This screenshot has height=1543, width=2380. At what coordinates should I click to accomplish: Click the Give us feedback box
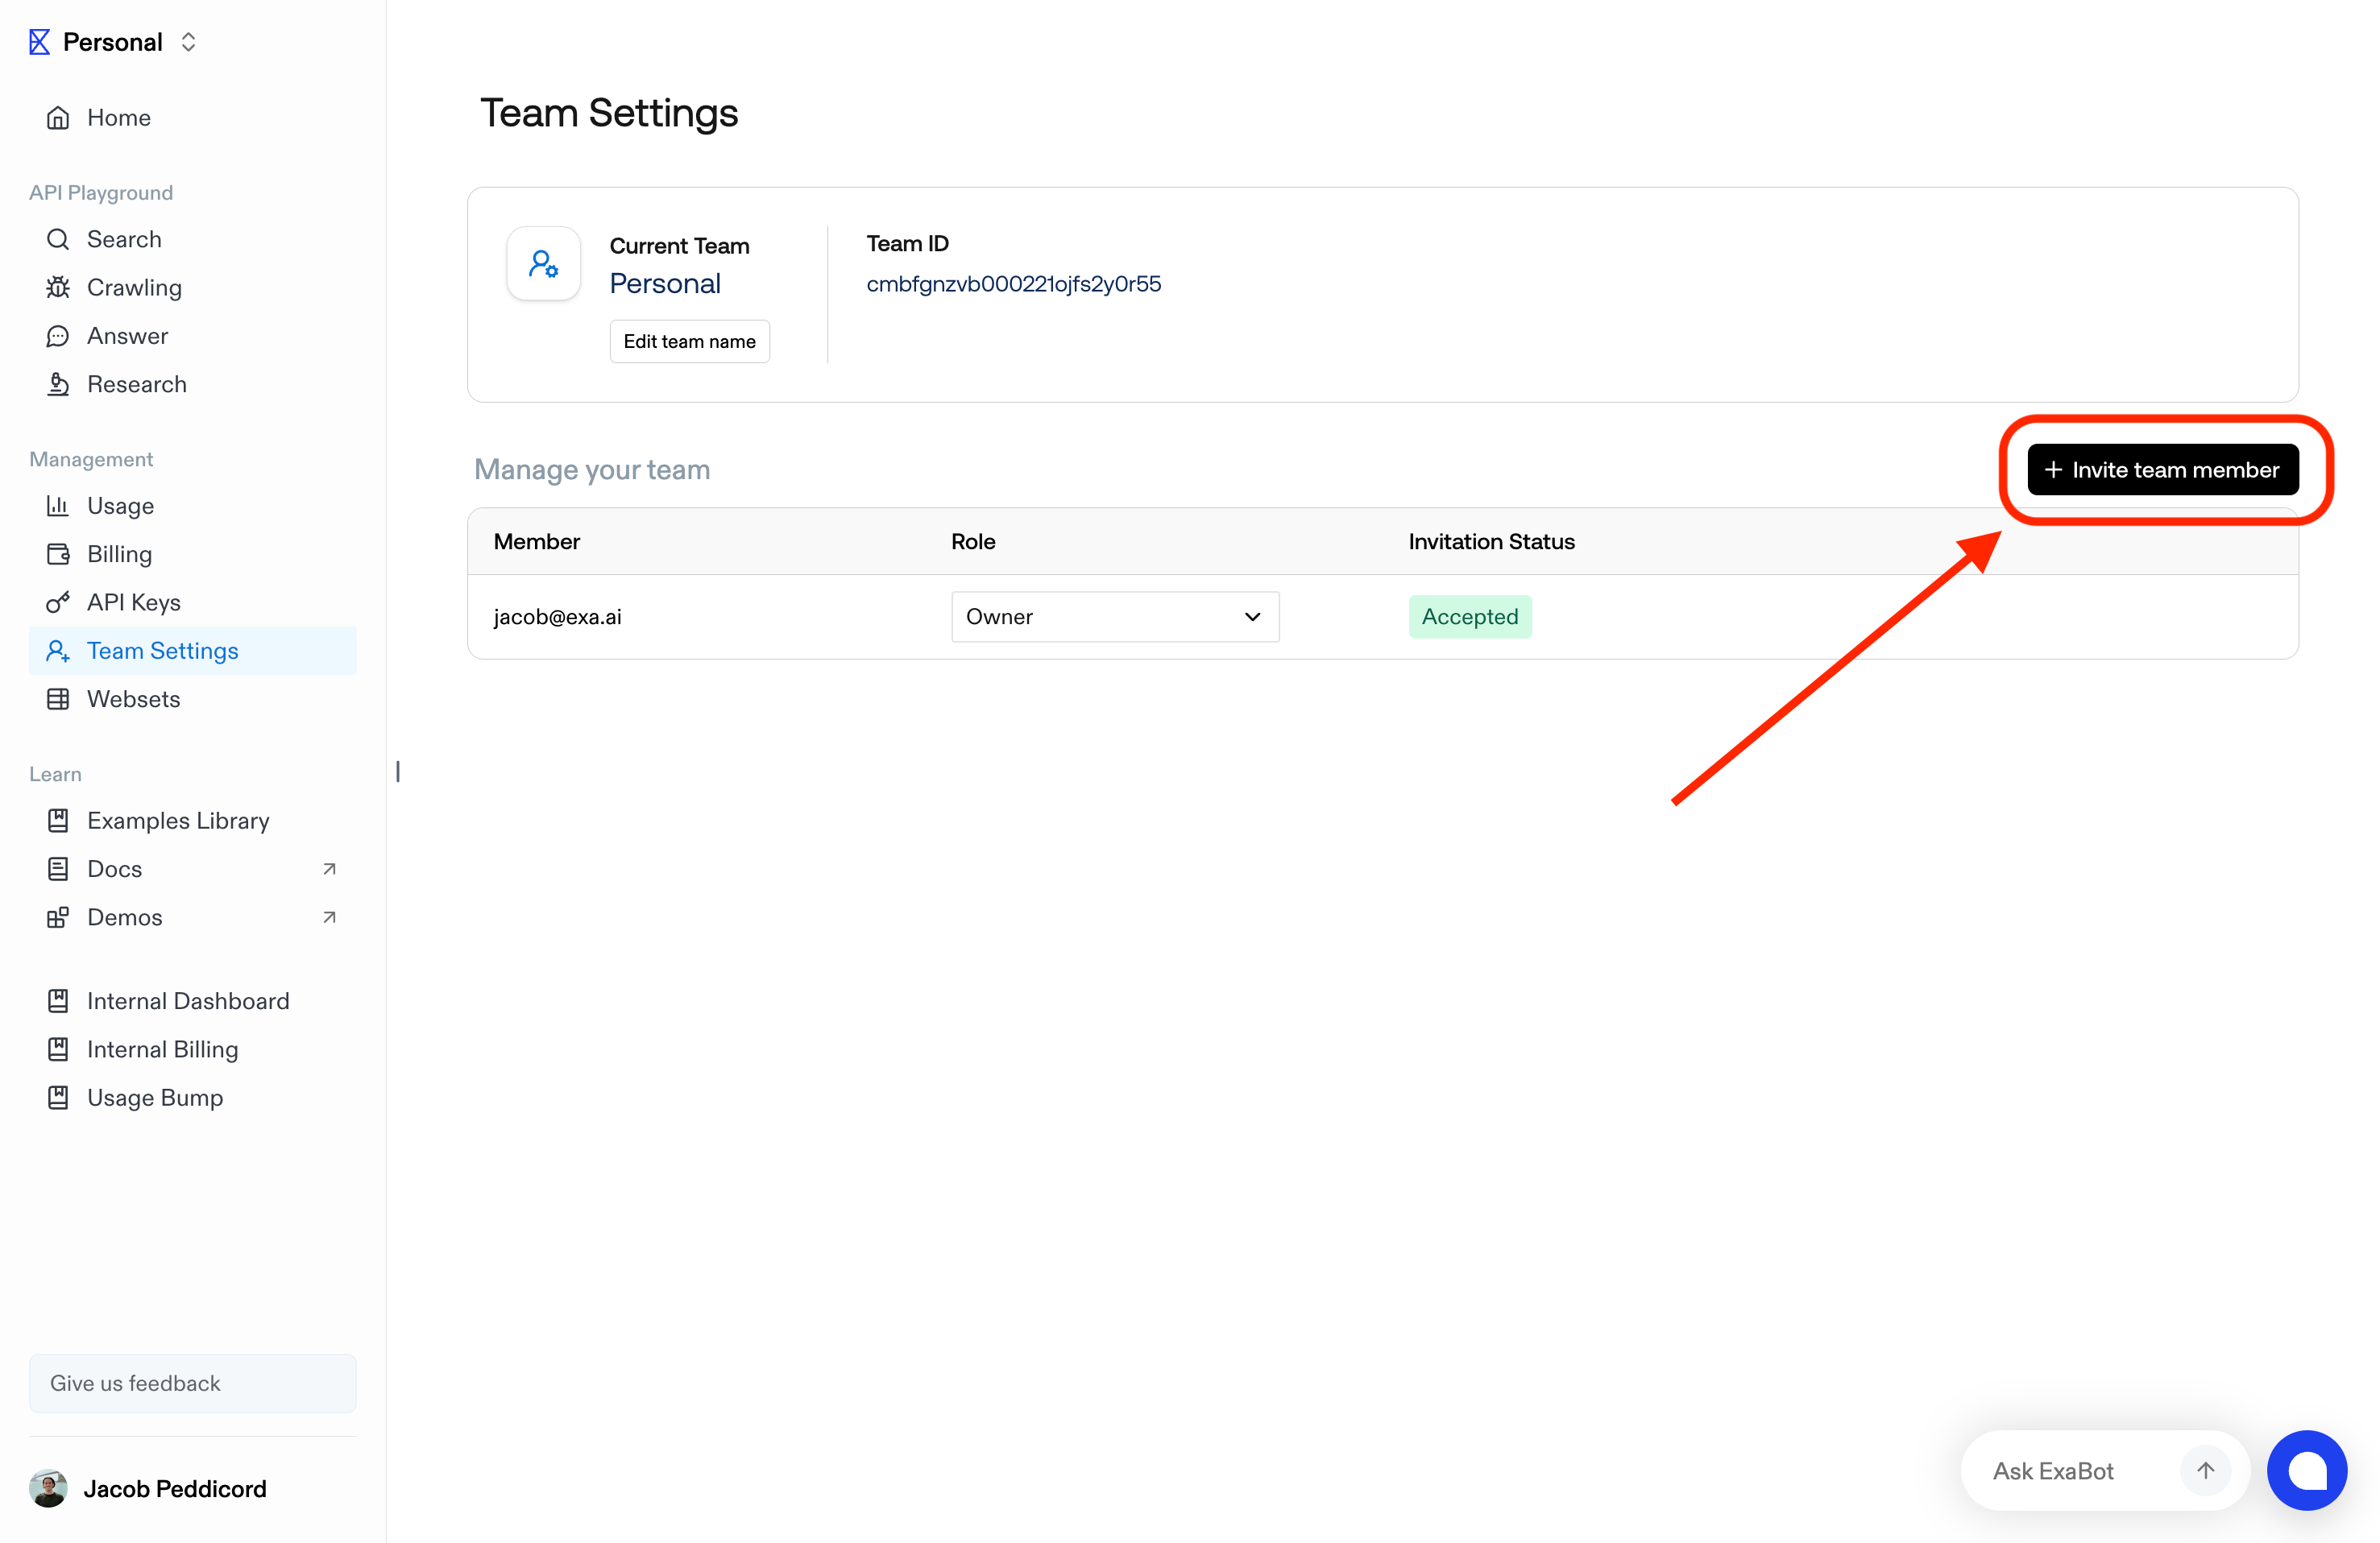192,1383
